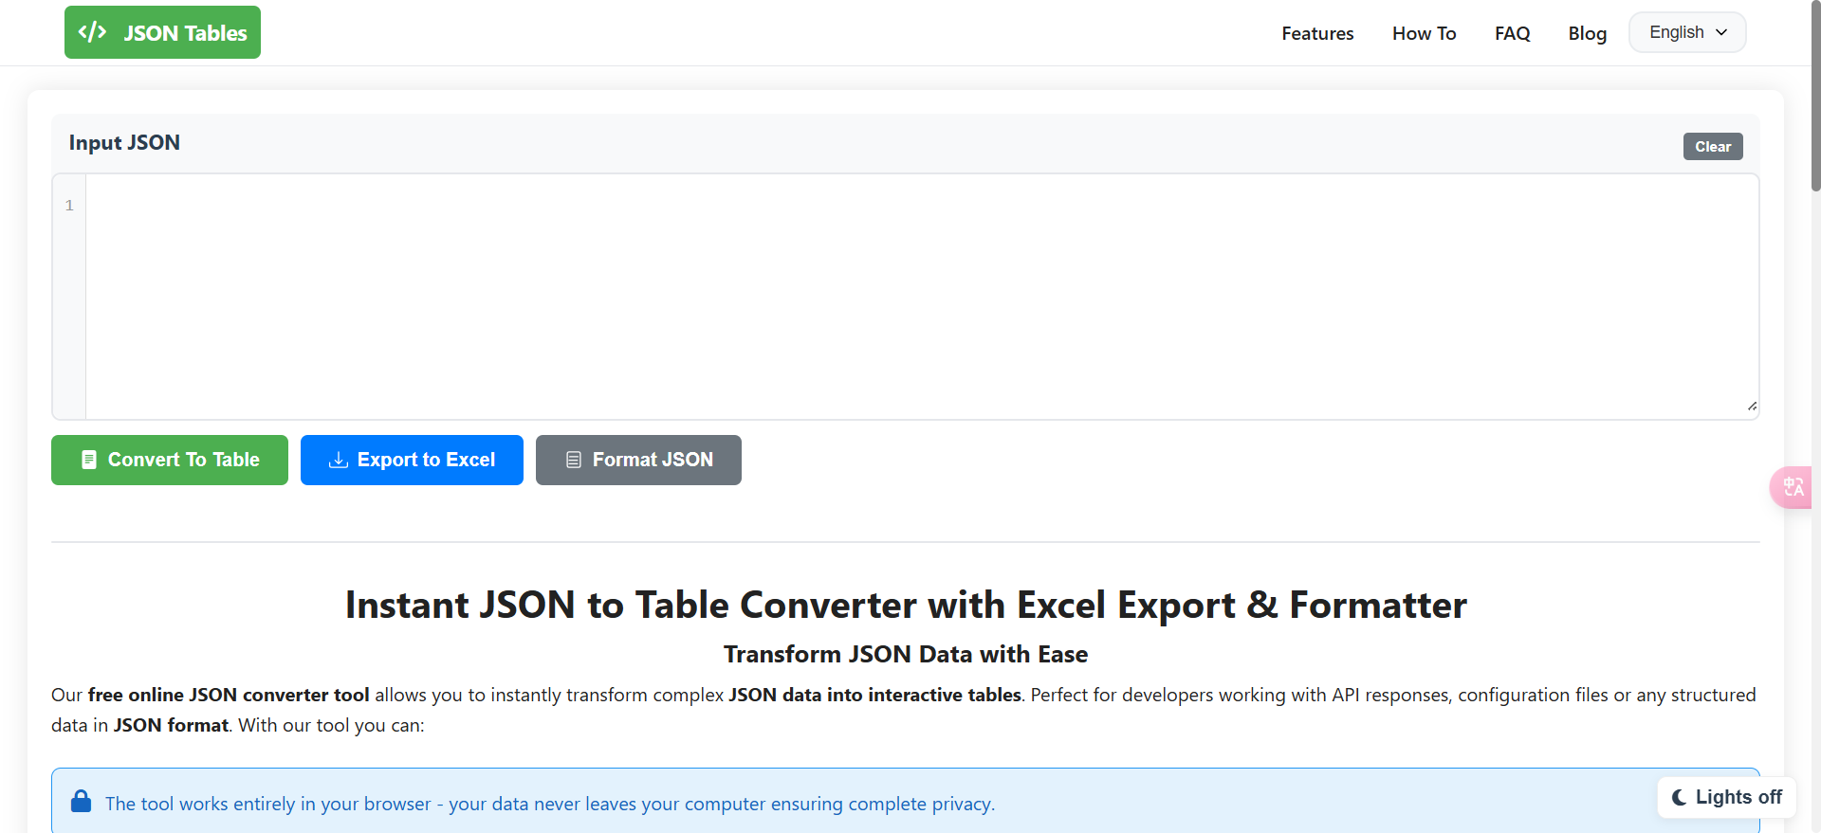Image resolution: width=1821 pixels, height=833 pixels.
Task: Click the code brackets icon in the logo
Action: pos(92,32)
